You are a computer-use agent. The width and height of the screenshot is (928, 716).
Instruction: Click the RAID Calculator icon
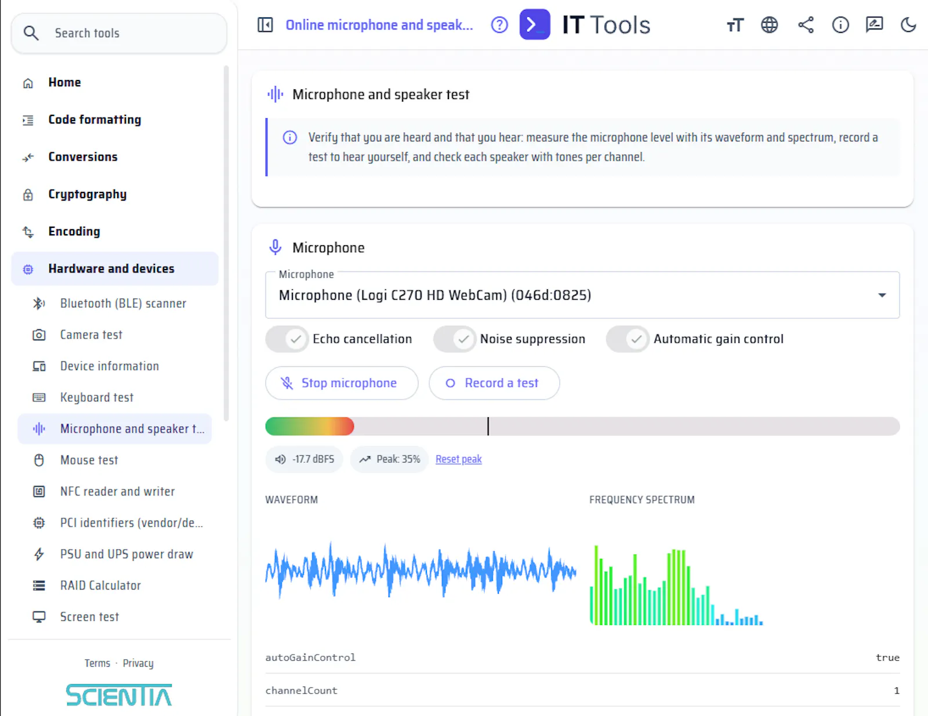click(39, 585)
